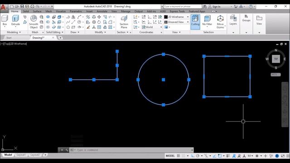Click the Autodesk App Store cart icon
Viewport: 290px width, 163px height.
click(236, 6)
